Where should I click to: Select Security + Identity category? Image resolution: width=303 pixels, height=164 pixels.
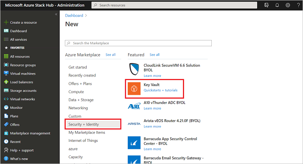coord(84,124)
